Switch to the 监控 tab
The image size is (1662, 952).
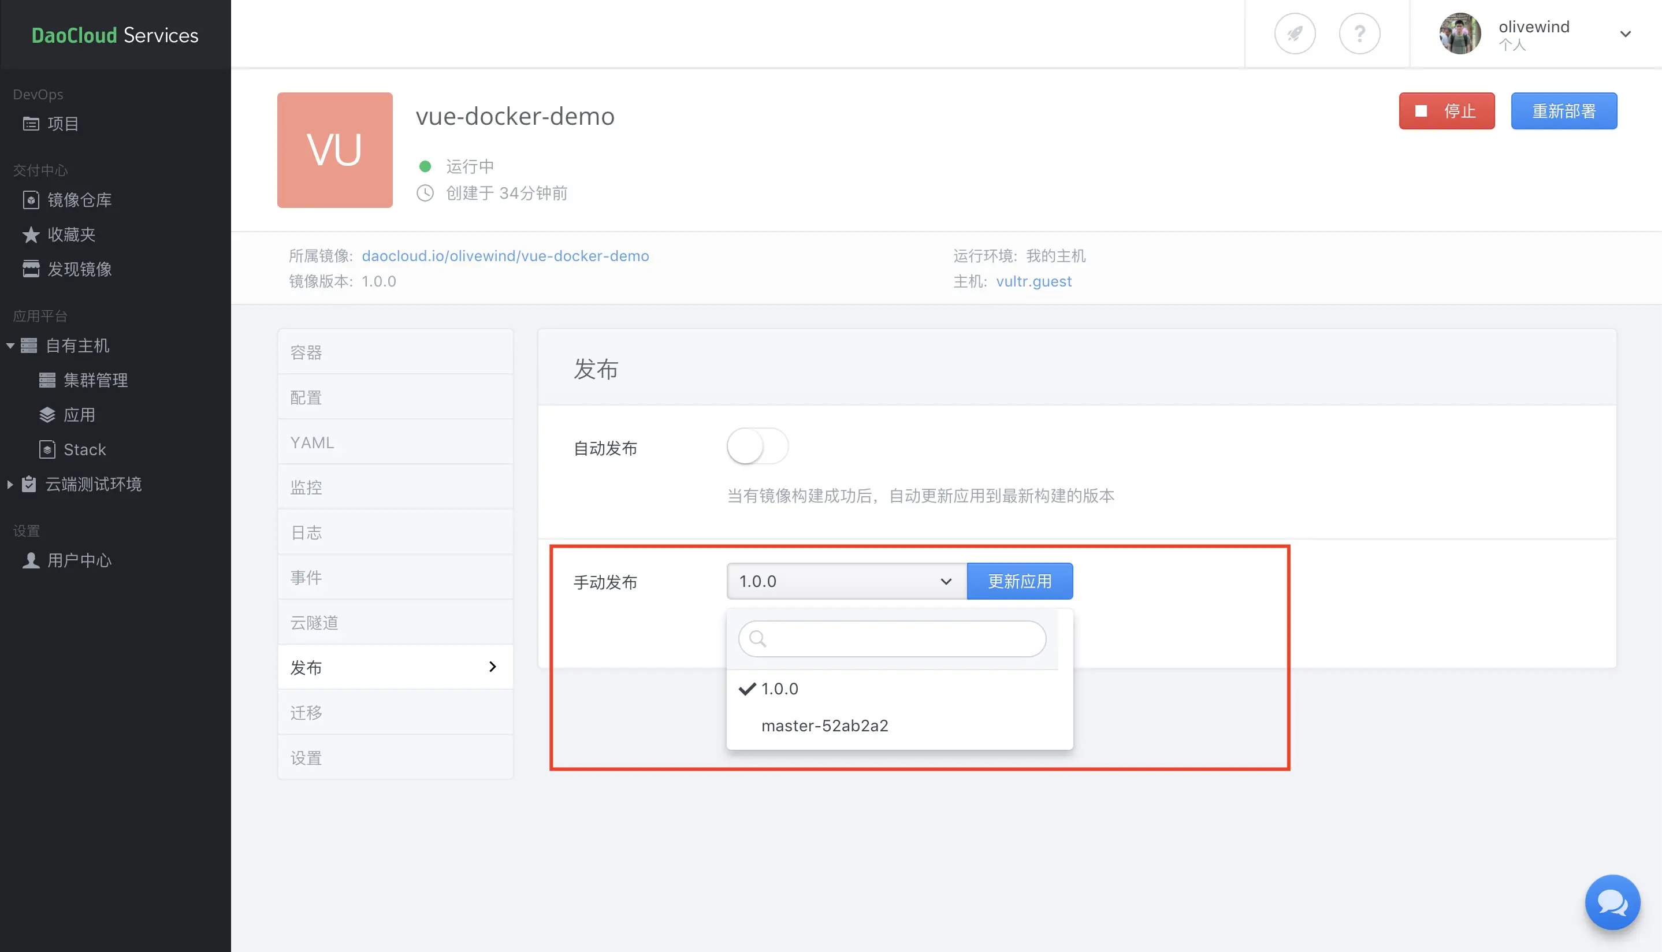[396, 487]
